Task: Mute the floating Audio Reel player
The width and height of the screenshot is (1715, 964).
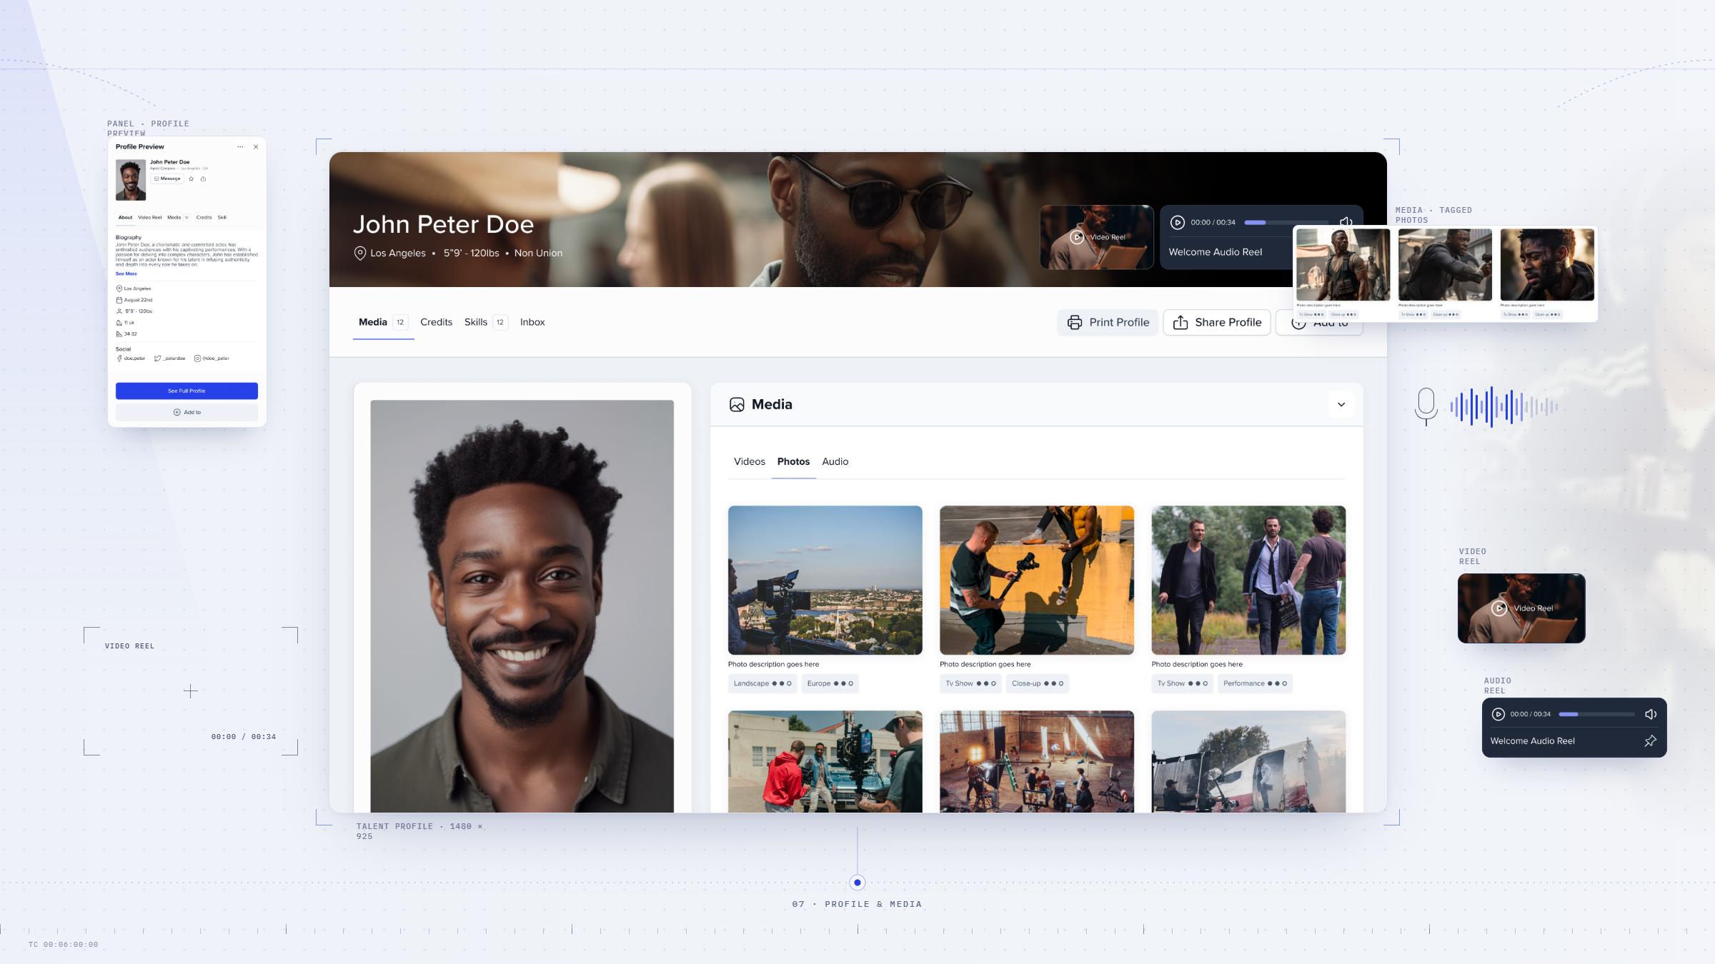Action: tap(1651, 715)
